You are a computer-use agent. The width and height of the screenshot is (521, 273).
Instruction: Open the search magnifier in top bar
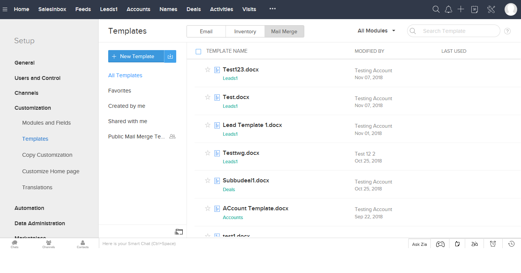(x=436, y=10)
